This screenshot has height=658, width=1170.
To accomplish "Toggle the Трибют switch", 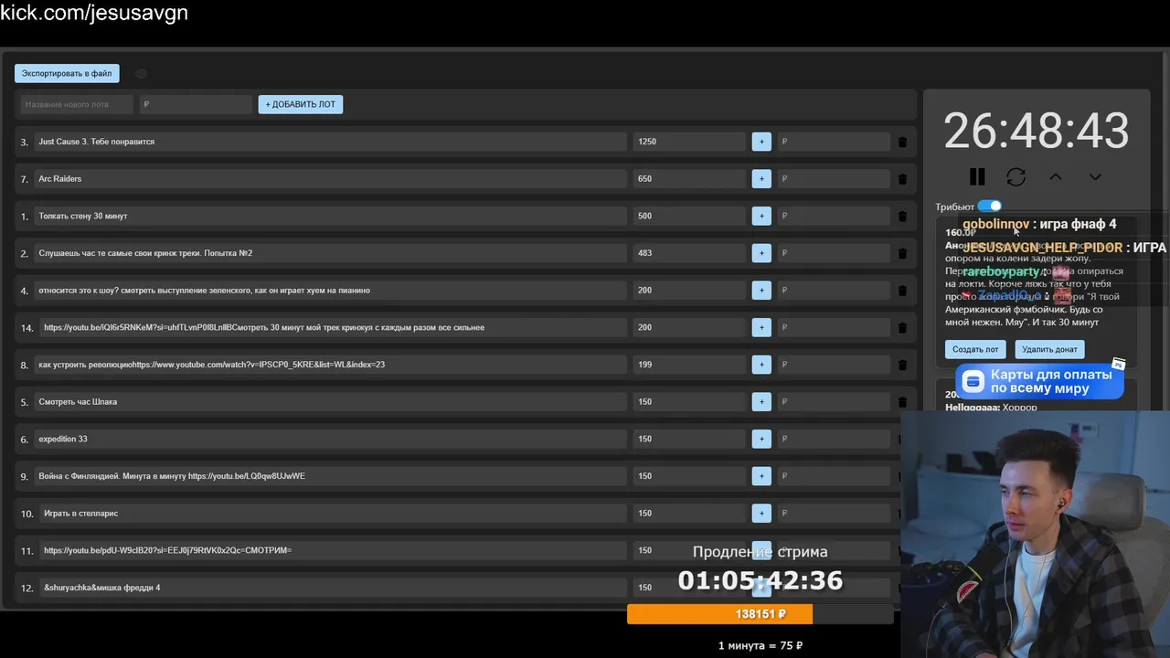I will [990, 207].
